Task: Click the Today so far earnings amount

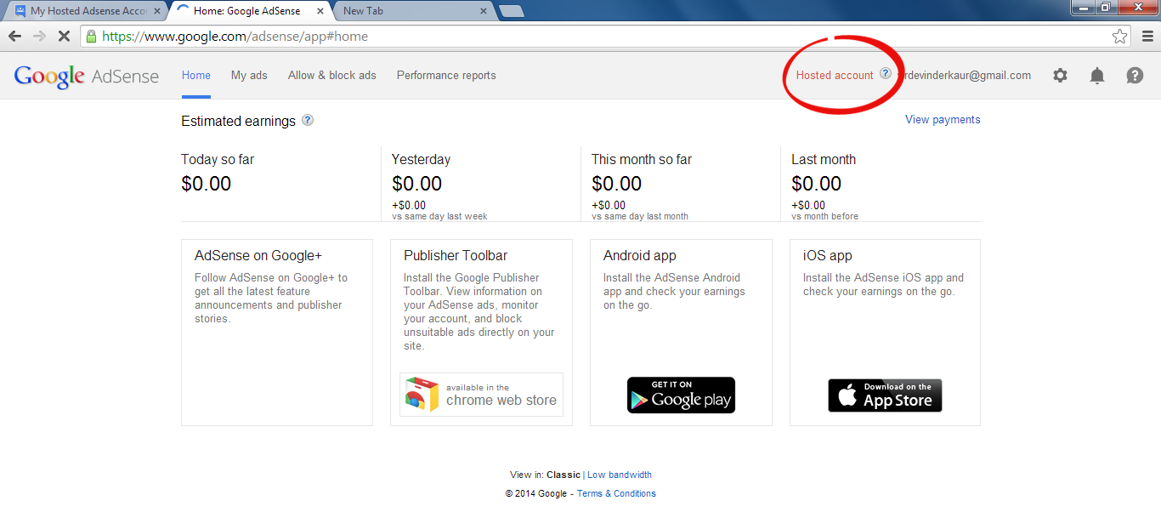Action: coord(207,184)
